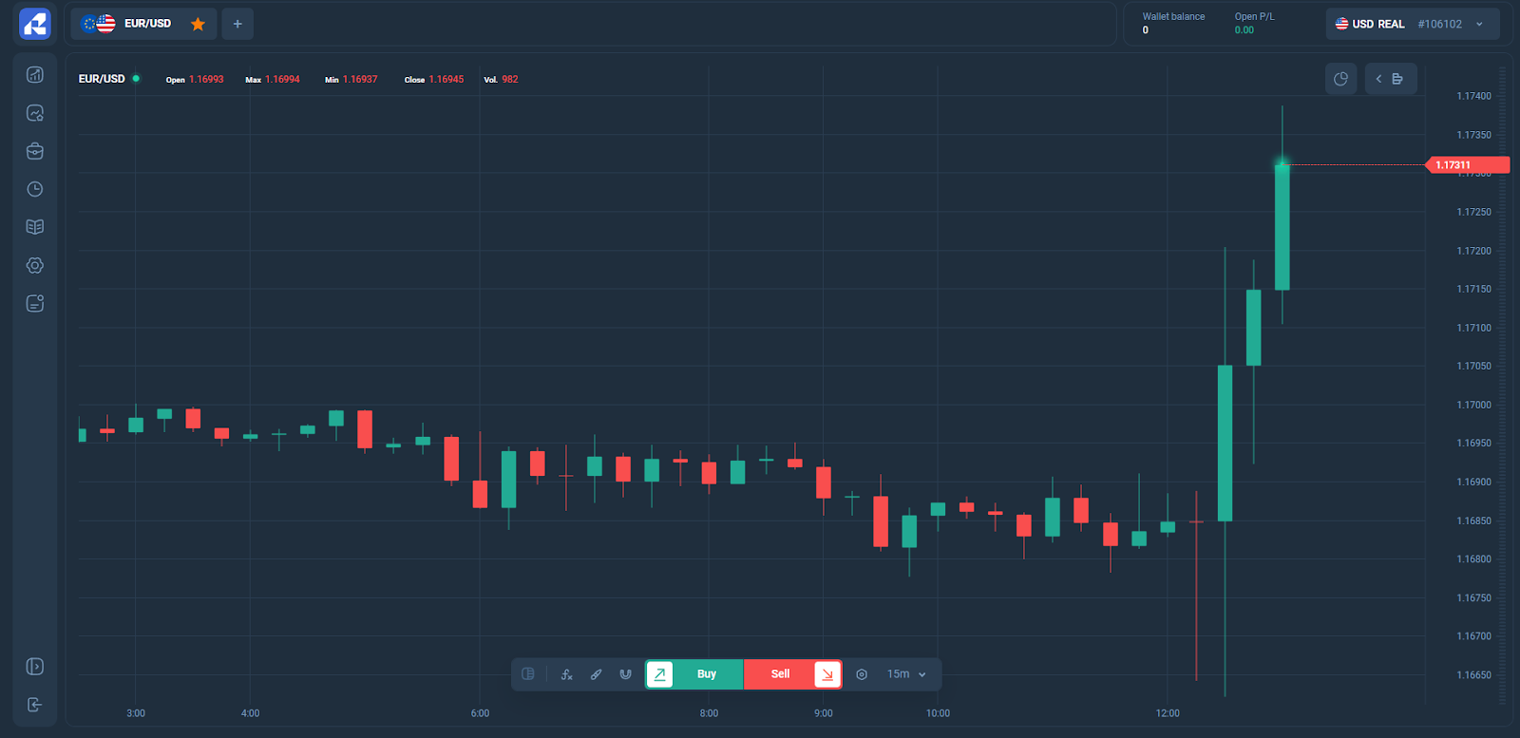Screen dimensions: 1520x738
Task: Expand the order panel chevron button
Action: [1390, 79]
